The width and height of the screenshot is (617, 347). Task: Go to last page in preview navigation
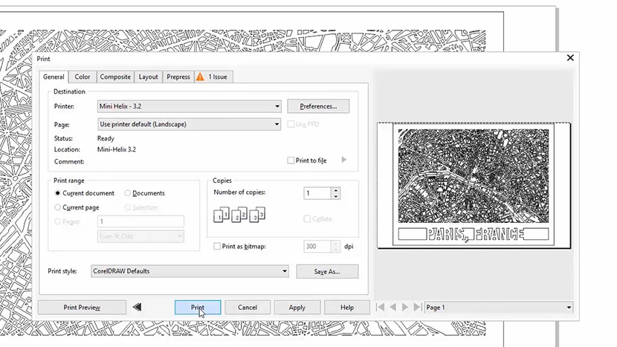tap(416, 307)
